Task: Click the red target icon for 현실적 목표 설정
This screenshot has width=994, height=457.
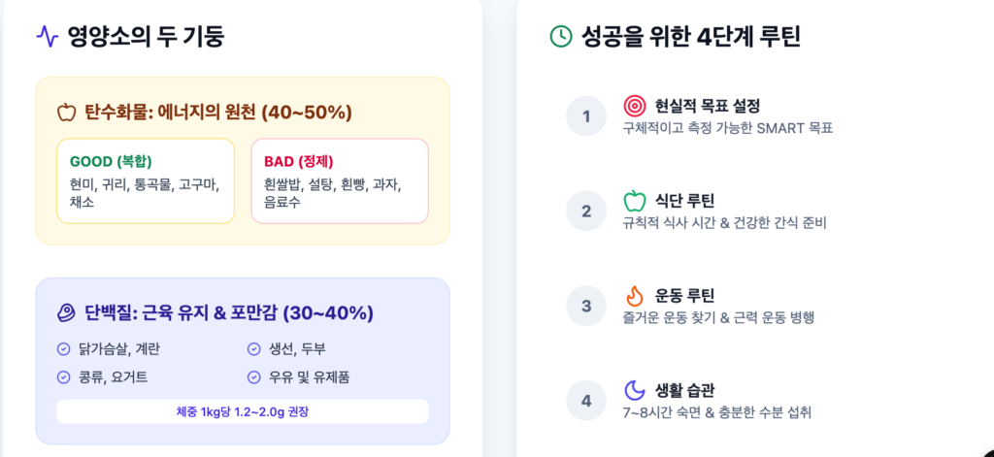Action: point(634,105)
